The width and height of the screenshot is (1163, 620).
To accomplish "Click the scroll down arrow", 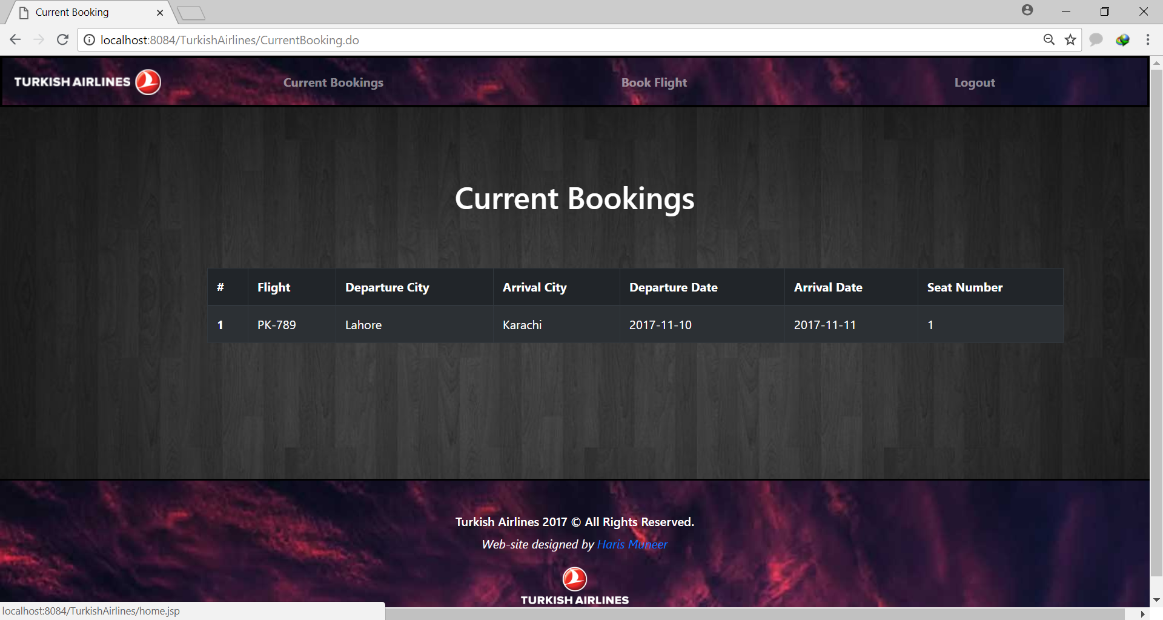I will 1156,600.
